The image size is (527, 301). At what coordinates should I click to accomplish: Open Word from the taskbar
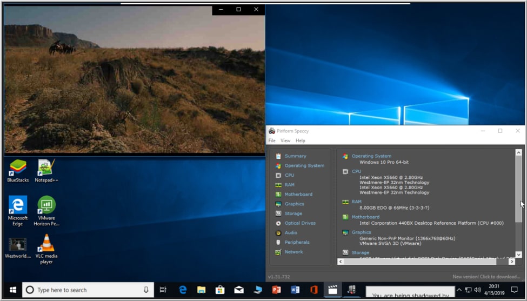pyautogui.click(x=295, y=290)
